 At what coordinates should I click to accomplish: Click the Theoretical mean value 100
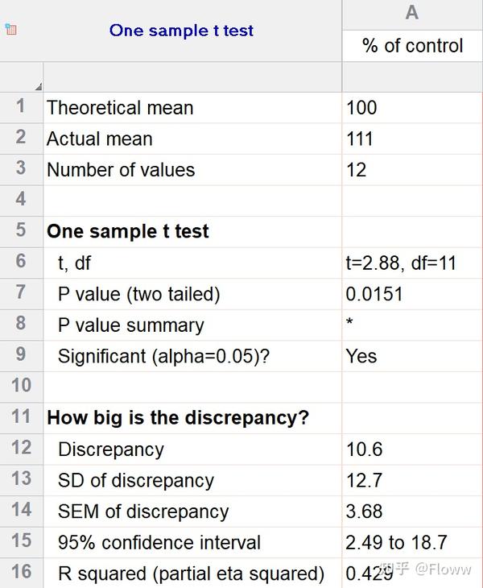[361, 108]
